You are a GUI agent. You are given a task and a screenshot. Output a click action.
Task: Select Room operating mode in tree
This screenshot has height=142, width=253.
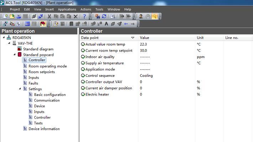click(48, 66)
